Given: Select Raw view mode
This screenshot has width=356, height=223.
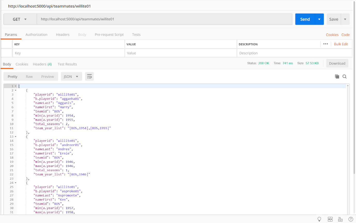Looking at the screenshot, I should coord(29,77).
